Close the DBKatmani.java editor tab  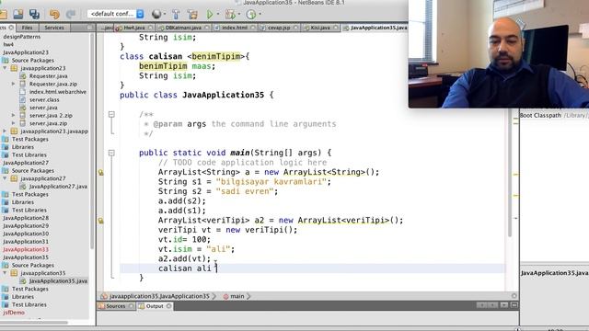(x=206, y=28)
